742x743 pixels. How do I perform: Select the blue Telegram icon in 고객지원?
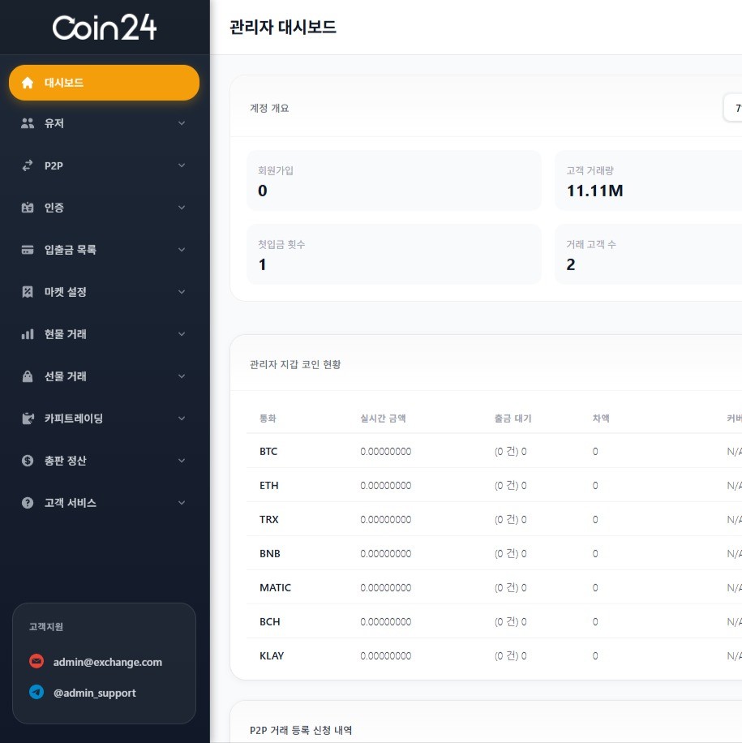click(x=36, y=693)
